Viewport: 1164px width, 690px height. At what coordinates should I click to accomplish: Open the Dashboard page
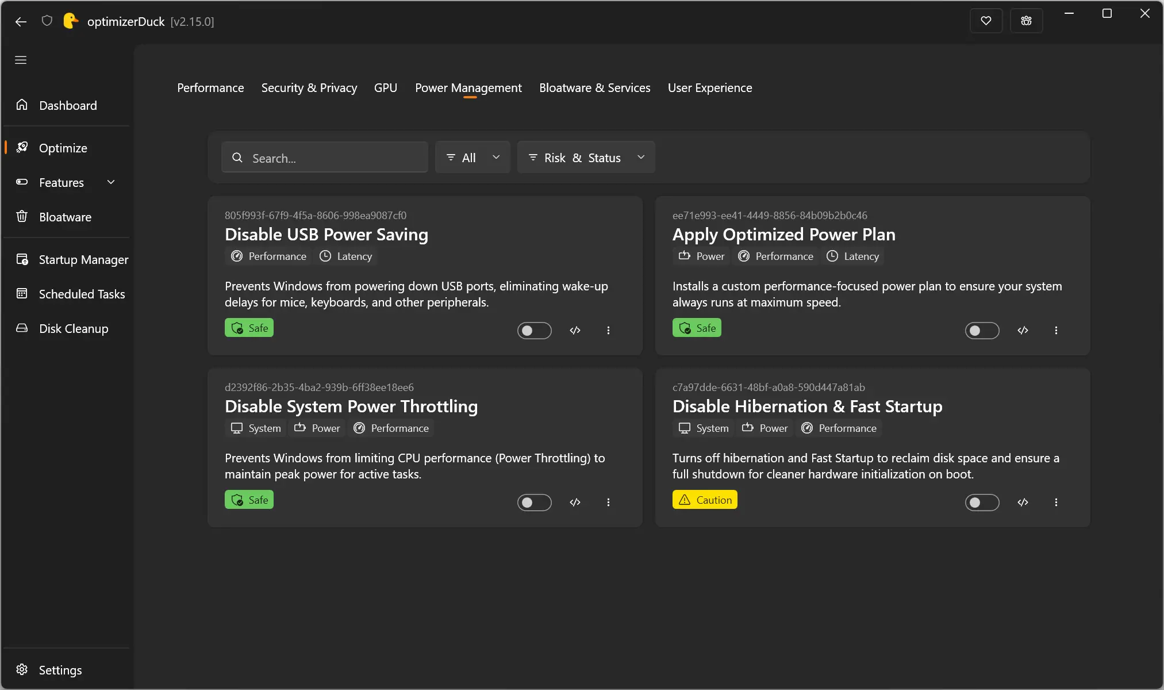[67, 105]
